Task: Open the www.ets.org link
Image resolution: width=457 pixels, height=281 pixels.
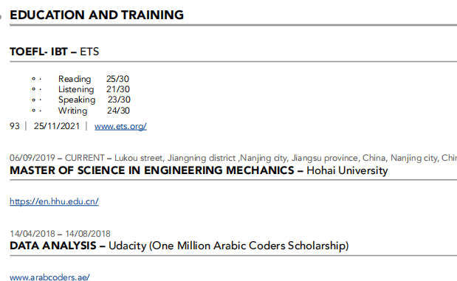Action: 120,126
